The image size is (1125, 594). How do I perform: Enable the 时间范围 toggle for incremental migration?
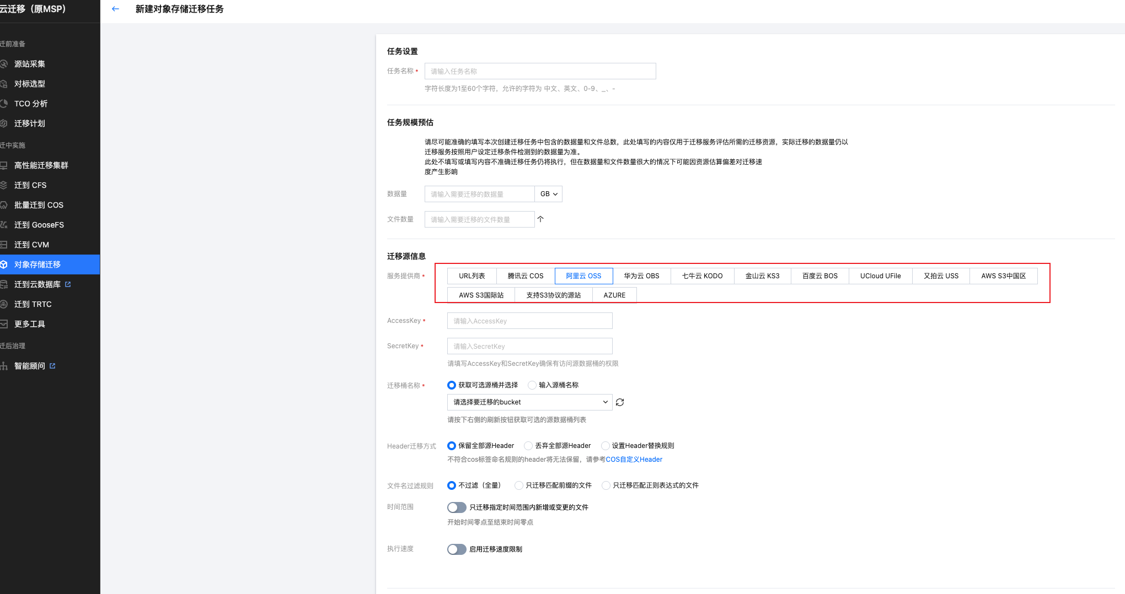point(457,507)
